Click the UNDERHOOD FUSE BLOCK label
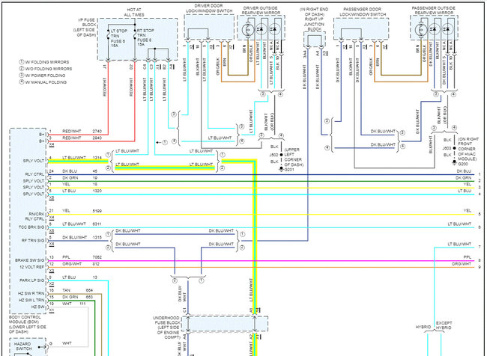 click(166, 328)
